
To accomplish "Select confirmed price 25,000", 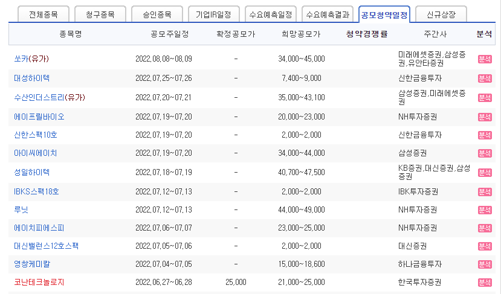I will coord(236,283).
